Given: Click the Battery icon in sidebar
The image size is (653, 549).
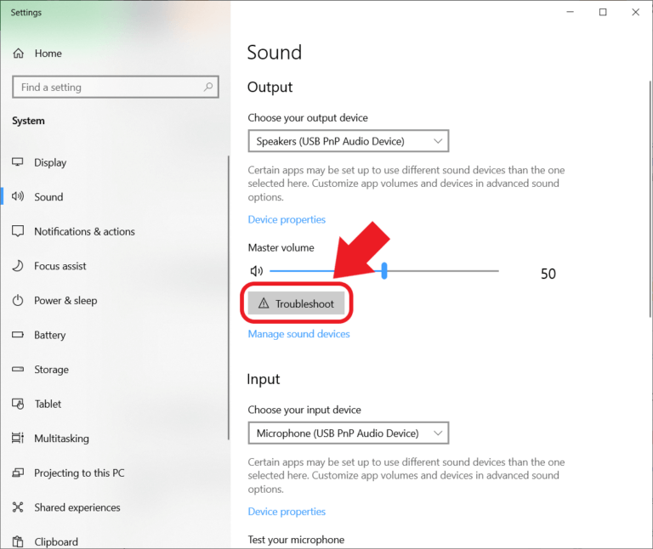Looking at the screenshot, I should tap(18, 335).
